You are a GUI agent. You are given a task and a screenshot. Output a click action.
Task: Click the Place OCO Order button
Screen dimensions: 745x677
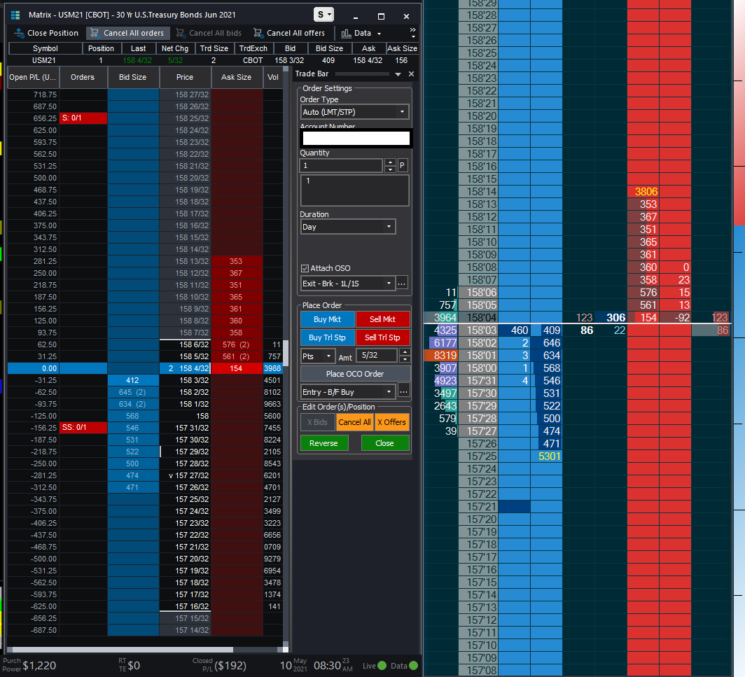tap(355, 374)
